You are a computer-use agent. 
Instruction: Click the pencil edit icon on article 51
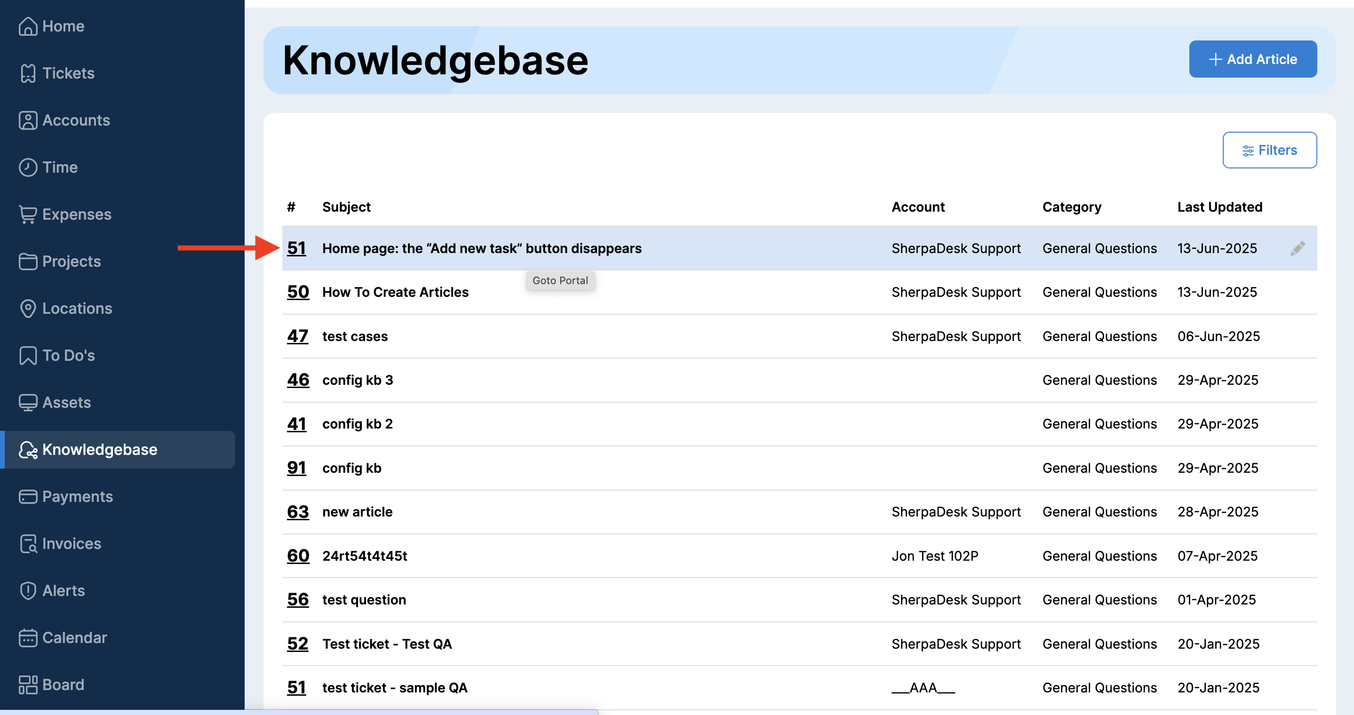point(1297,248)
